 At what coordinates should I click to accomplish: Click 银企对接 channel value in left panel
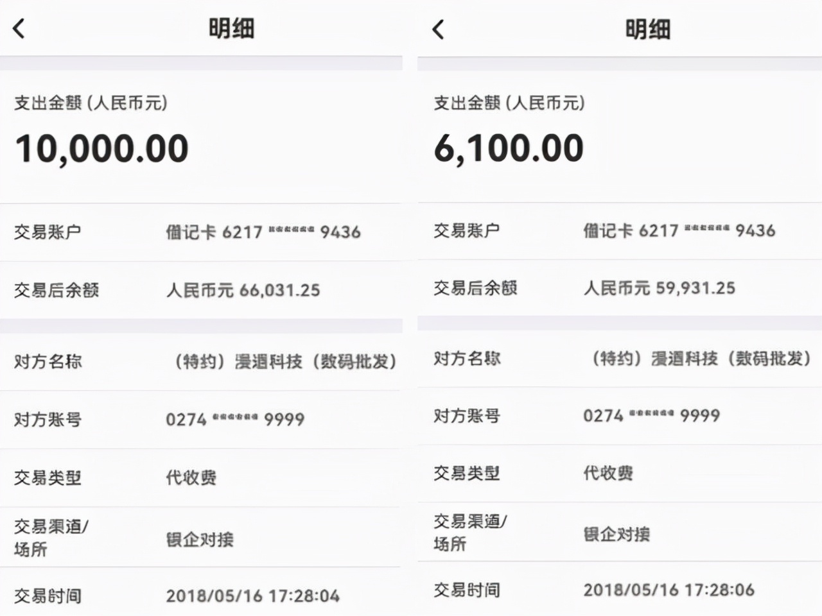tap(200, 539)
